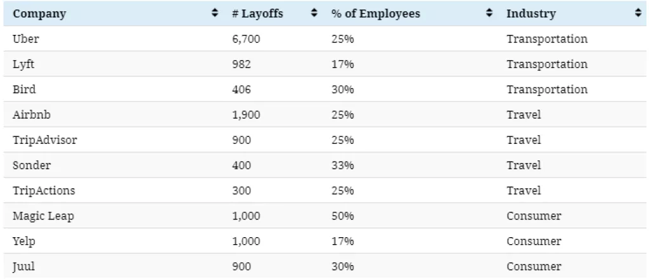Click the Industry header label
The width and height of the screenshot is (649, 279).
click(x=531, y=14)
